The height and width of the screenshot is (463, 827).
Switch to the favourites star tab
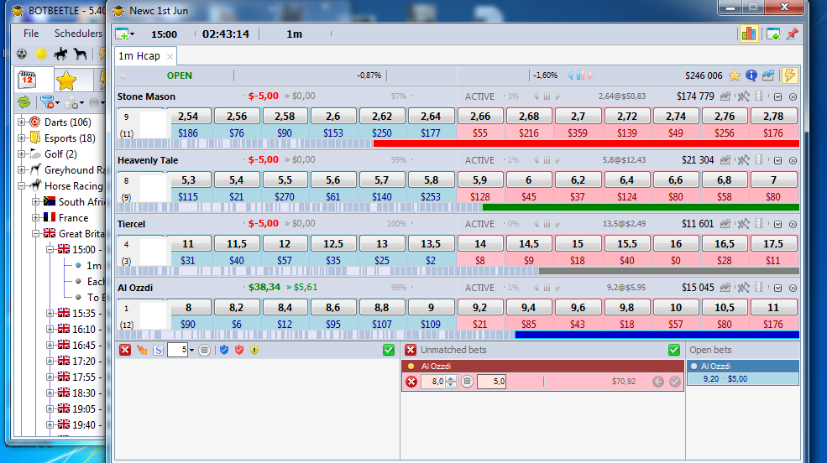[x=66, y=81]
